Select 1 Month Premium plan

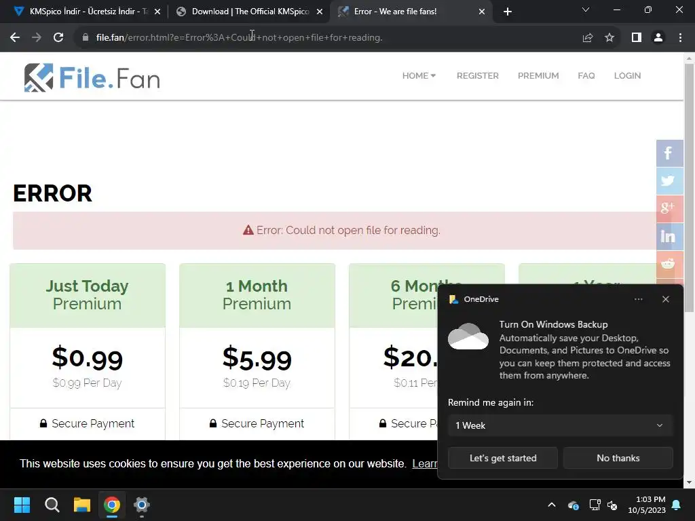coord(257,295)
